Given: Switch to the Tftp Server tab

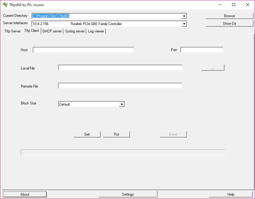Looking at the screenshot, I should tap(12, 31).
